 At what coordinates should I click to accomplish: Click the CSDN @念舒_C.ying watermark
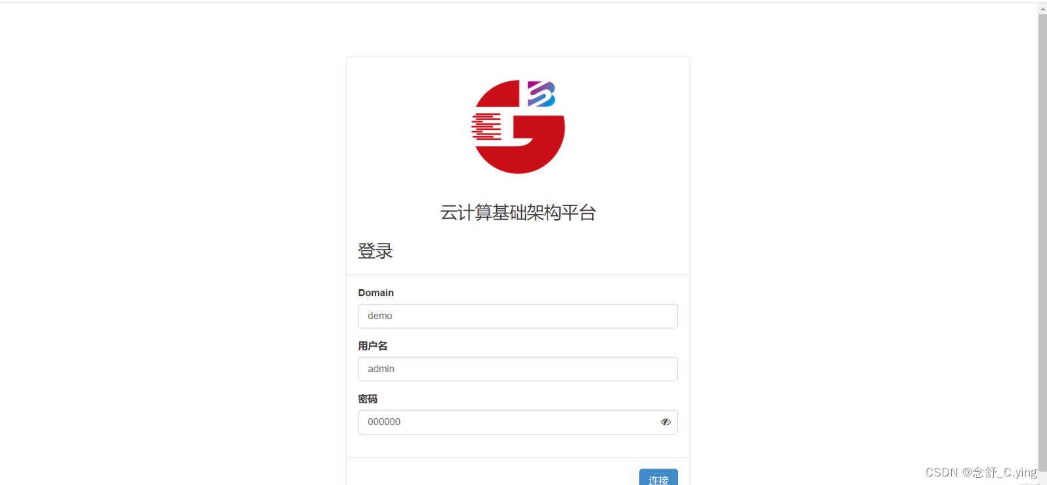[981, 473]
